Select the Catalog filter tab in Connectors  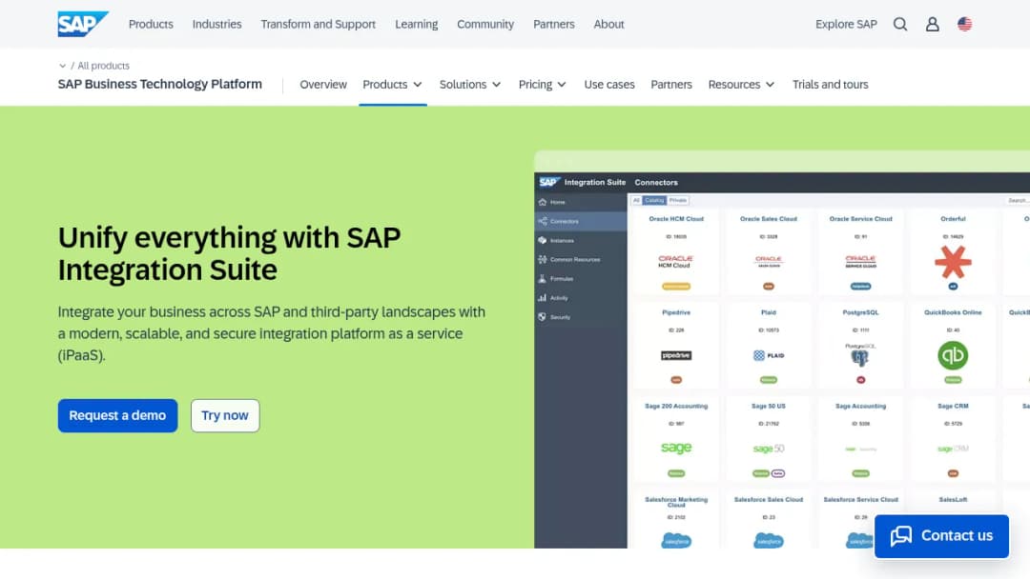654,201
